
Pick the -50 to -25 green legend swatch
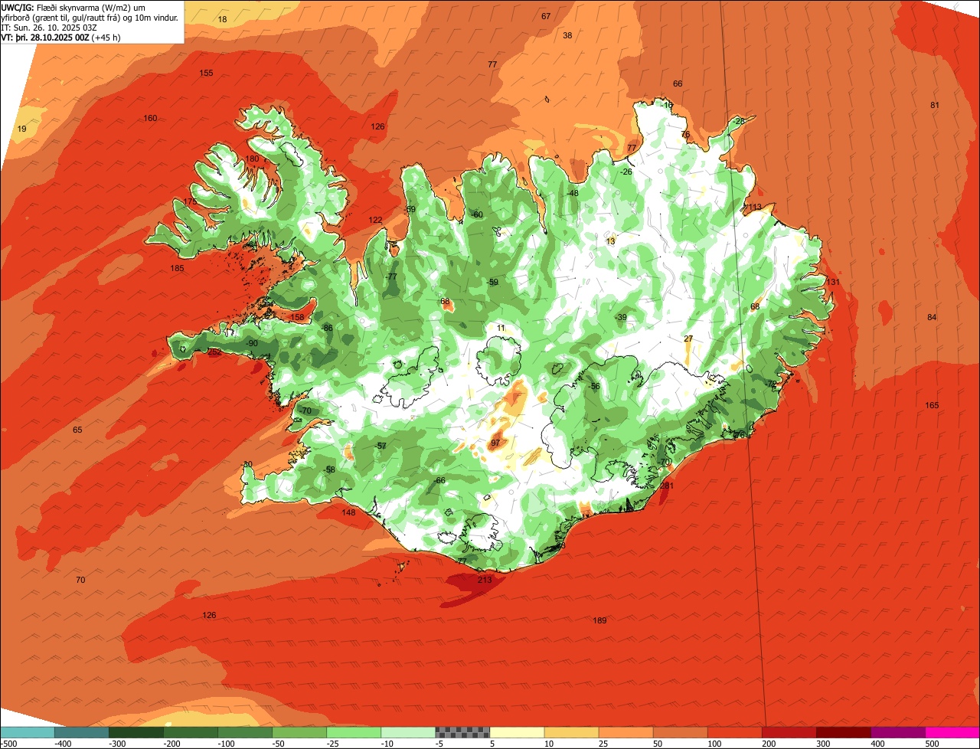tap(299, 732)
